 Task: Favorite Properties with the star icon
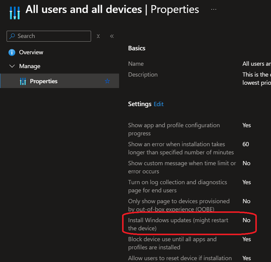pyautogui.click(x=107, y=81)
